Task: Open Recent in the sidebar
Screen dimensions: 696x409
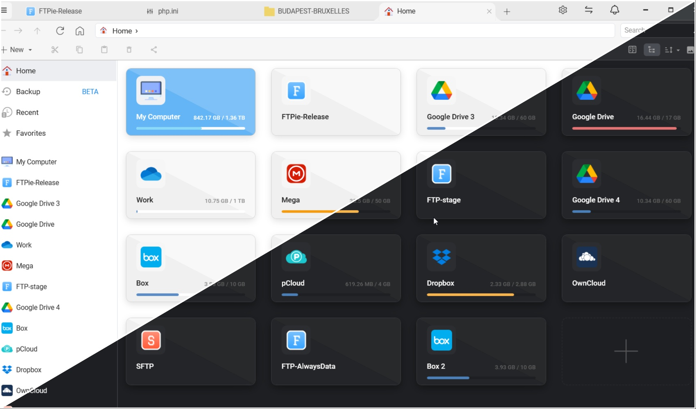Action: coord(59,112)
